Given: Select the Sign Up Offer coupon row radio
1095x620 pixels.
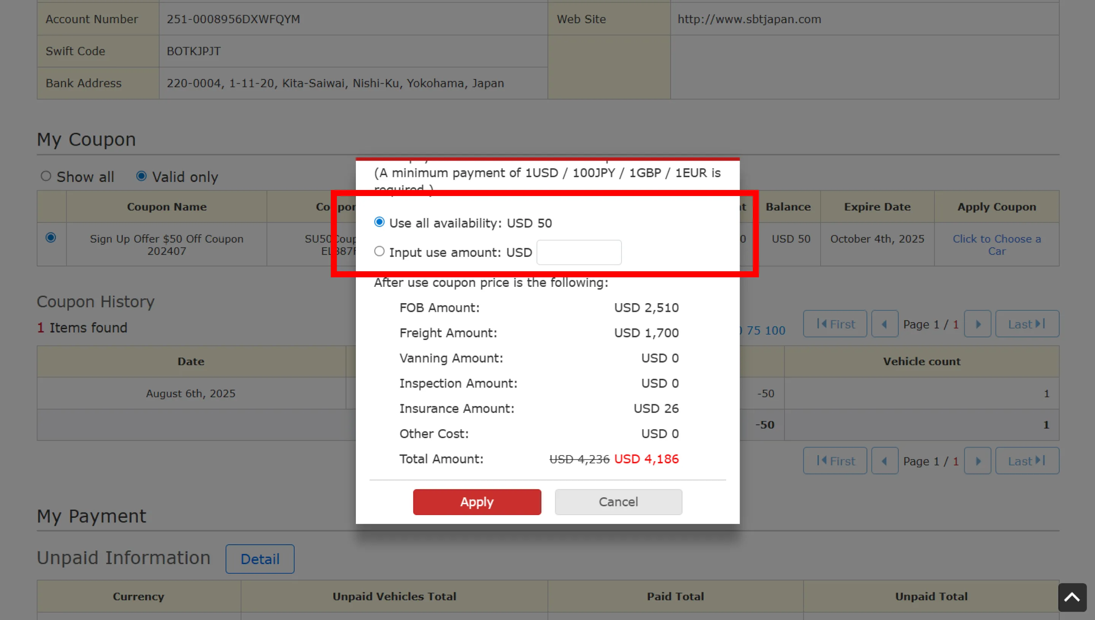Looking at the screenshot, I should coord(51,237).
